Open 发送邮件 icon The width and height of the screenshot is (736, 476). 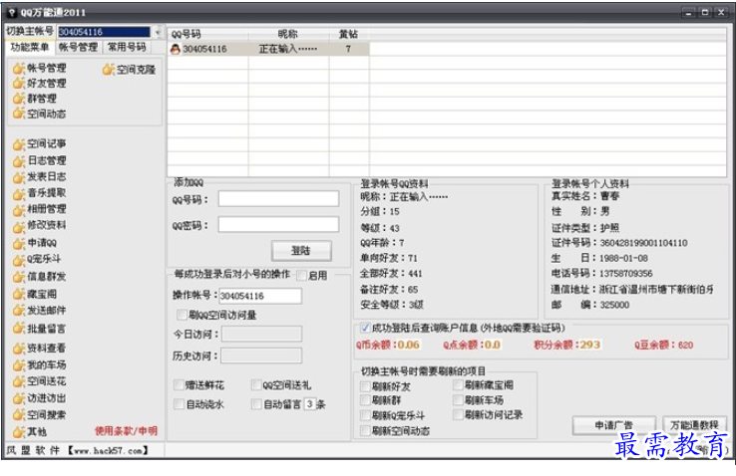pos(19,310)
